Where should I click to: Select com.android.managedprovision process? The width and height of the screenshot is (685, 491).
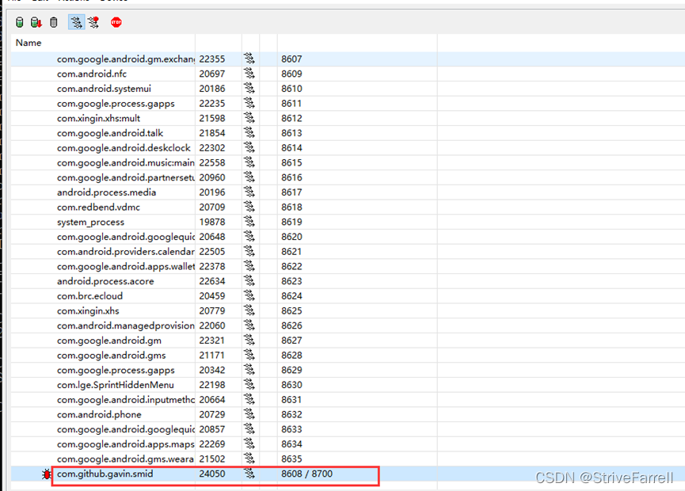coord(126,325)
